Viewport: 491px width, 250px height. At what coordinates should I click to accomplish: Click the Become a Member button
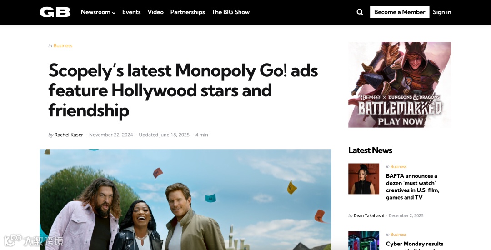(400, 12)
